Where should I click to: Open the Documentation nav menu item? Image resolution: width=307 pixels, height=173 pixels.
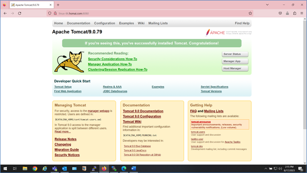pos(79,23)
